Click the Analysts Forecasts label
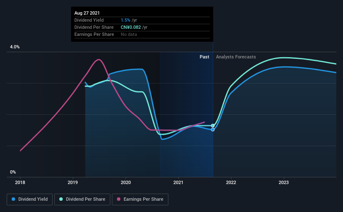343x212 pixels. (236, 57)
